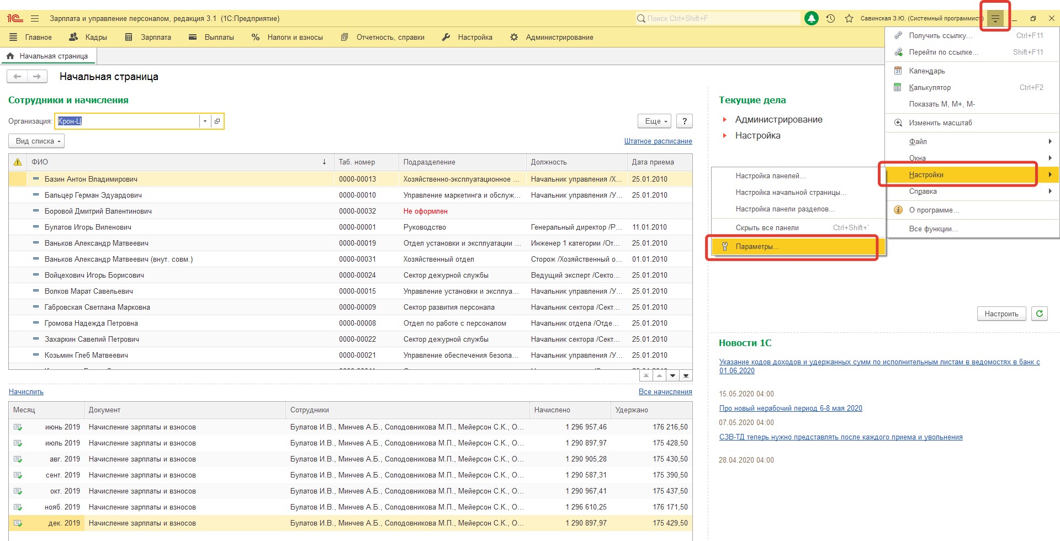Click the document icon for июнь 2019
Viewport: 1060px width, 541px height.
[x=18, y=427]
